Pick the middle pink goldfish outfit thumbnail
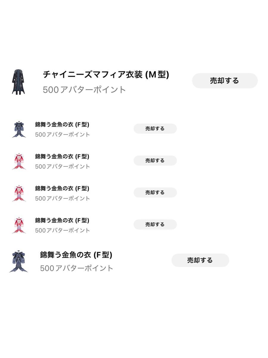This screenshot has height=358, width=268. point(19,193)
